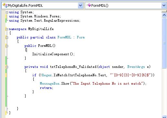Click the scrollbar up arrow button

coord(164,15)
